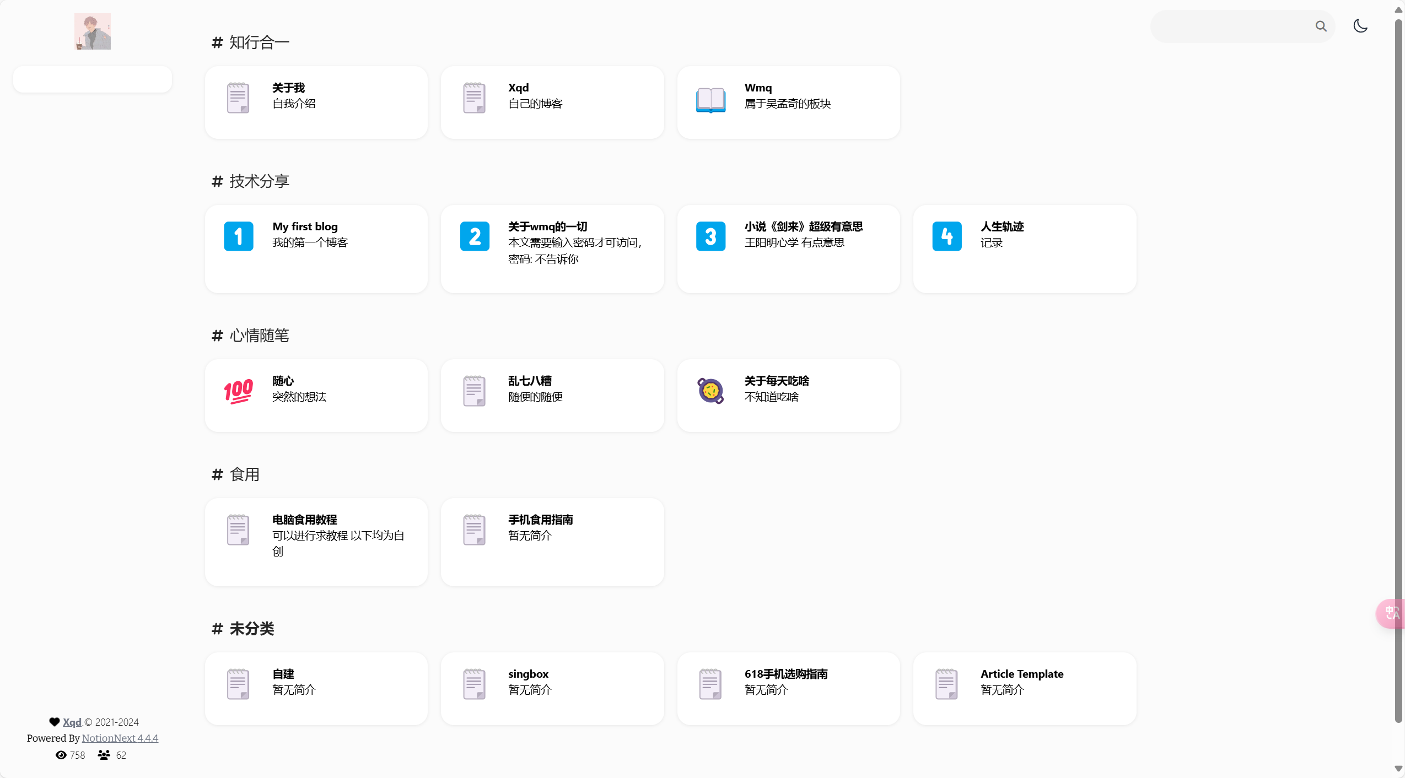1405x778 pixels.
Task: Click the empty sidebar menu box
Action: point(93,79)
